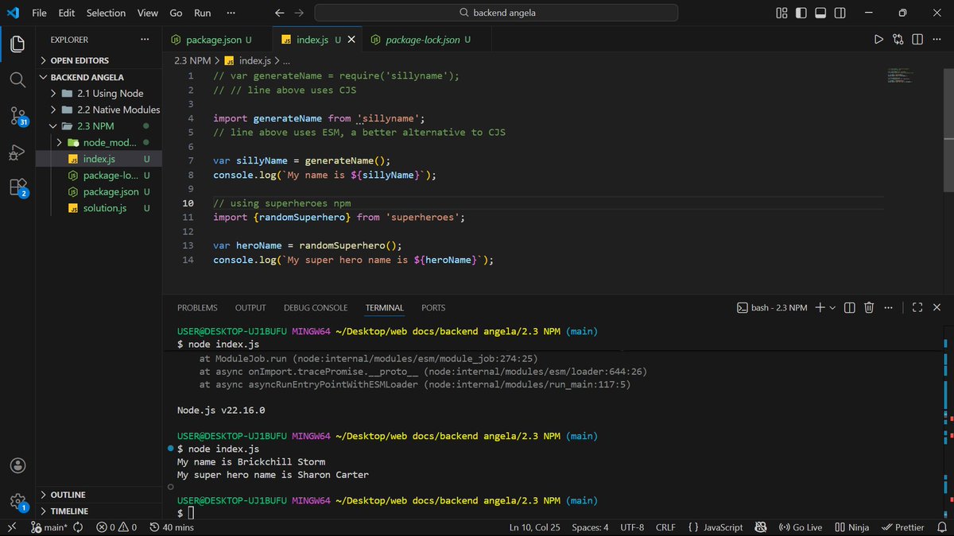The width and height of the screenshot is (954, 536).
Task: Open the Manage gear icon
Action: 17,502
